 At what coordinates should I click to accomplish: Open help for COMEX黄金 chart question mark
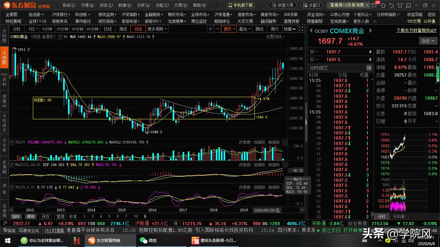tap(60, 37)
